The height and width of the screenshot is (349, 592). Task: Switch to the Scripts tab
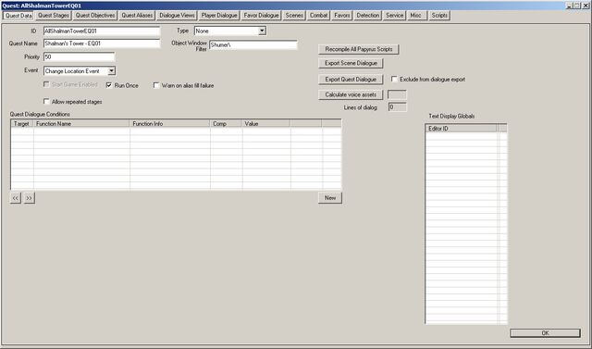tap(439, 16)
